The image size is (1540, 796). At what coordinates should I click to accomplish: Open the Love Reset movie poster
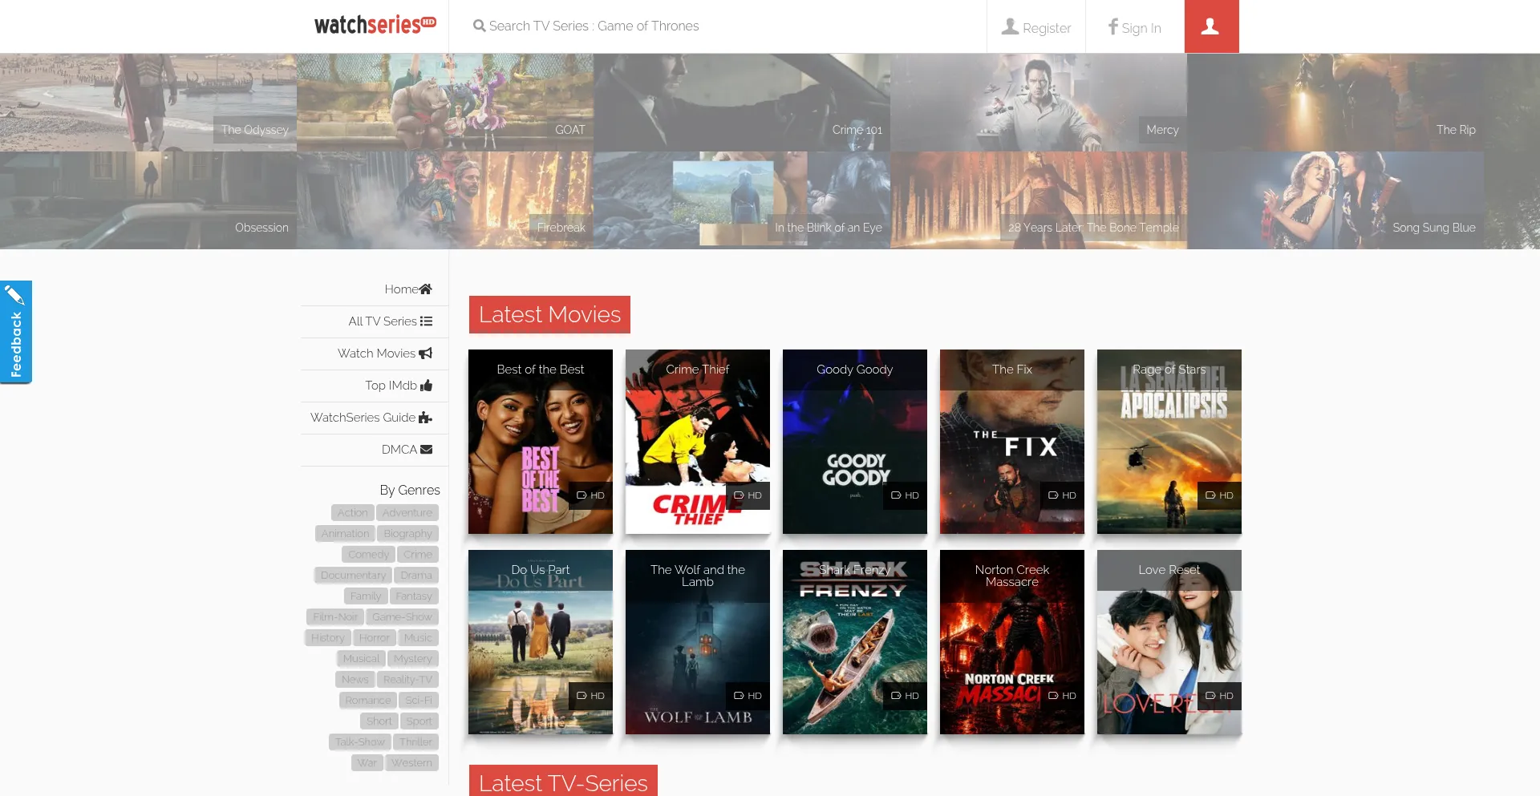point(1169,642)
